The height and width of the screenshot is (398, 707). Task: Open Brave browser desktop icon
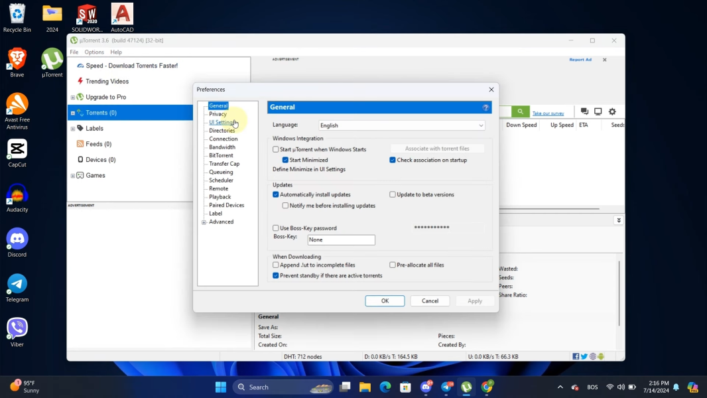[x=17, y=62]
